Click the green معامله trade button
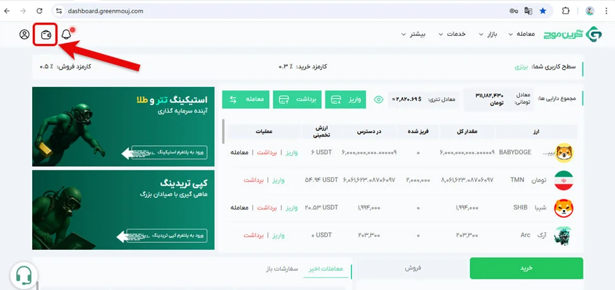 click(246, 99)
